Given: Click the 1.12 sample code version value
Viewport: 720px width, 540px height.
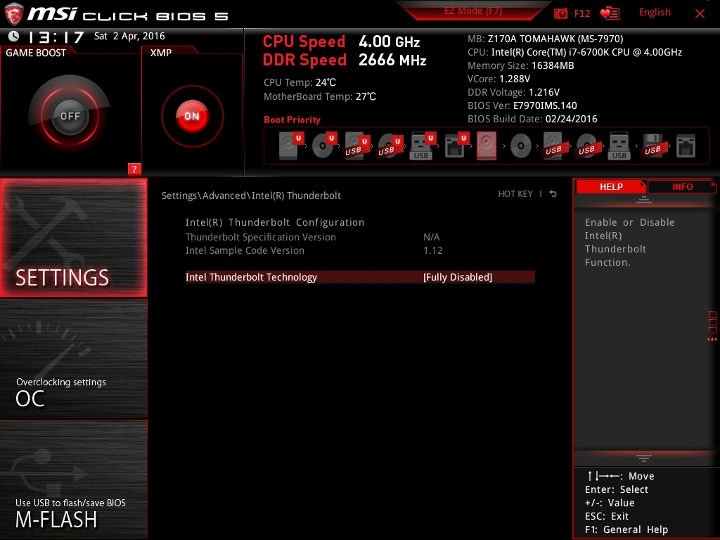Looking at the screenshot, I should point(432,250).
